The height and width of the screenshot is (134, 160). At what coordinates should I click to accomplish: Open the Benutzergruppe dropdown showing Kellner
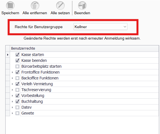[100, 27]
